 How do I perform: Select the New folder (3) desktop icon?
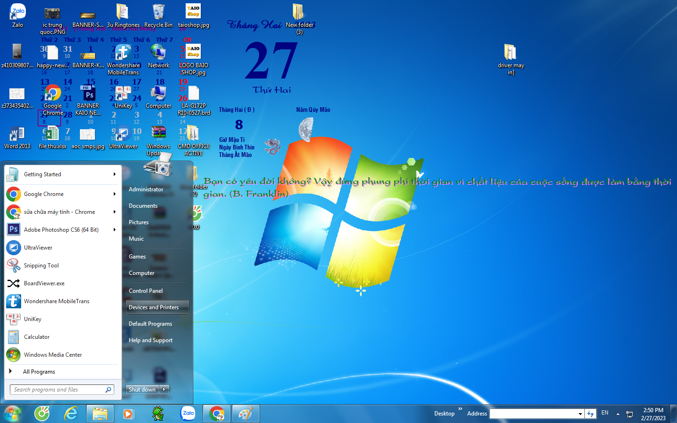(x=299, y=19)
